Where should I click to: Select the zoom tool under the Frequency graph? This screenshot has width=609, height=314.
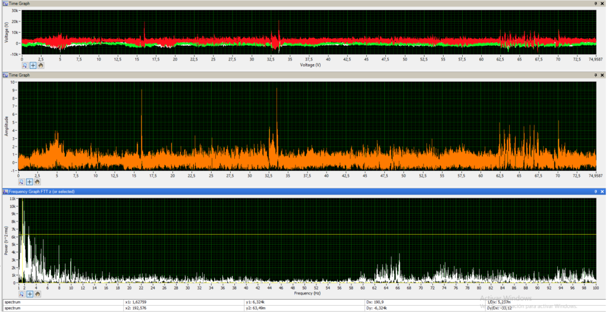pos(22,294)
